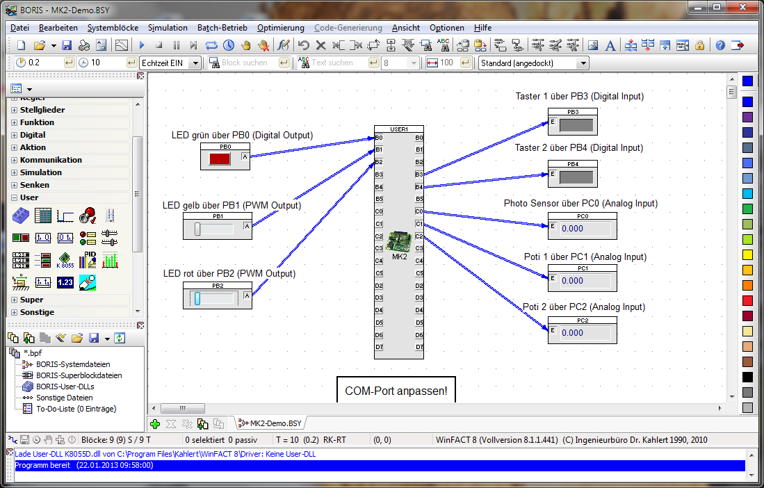Click the MK2 board image in USER1
This screenshot has height=488, width=764.
(399, 241)
